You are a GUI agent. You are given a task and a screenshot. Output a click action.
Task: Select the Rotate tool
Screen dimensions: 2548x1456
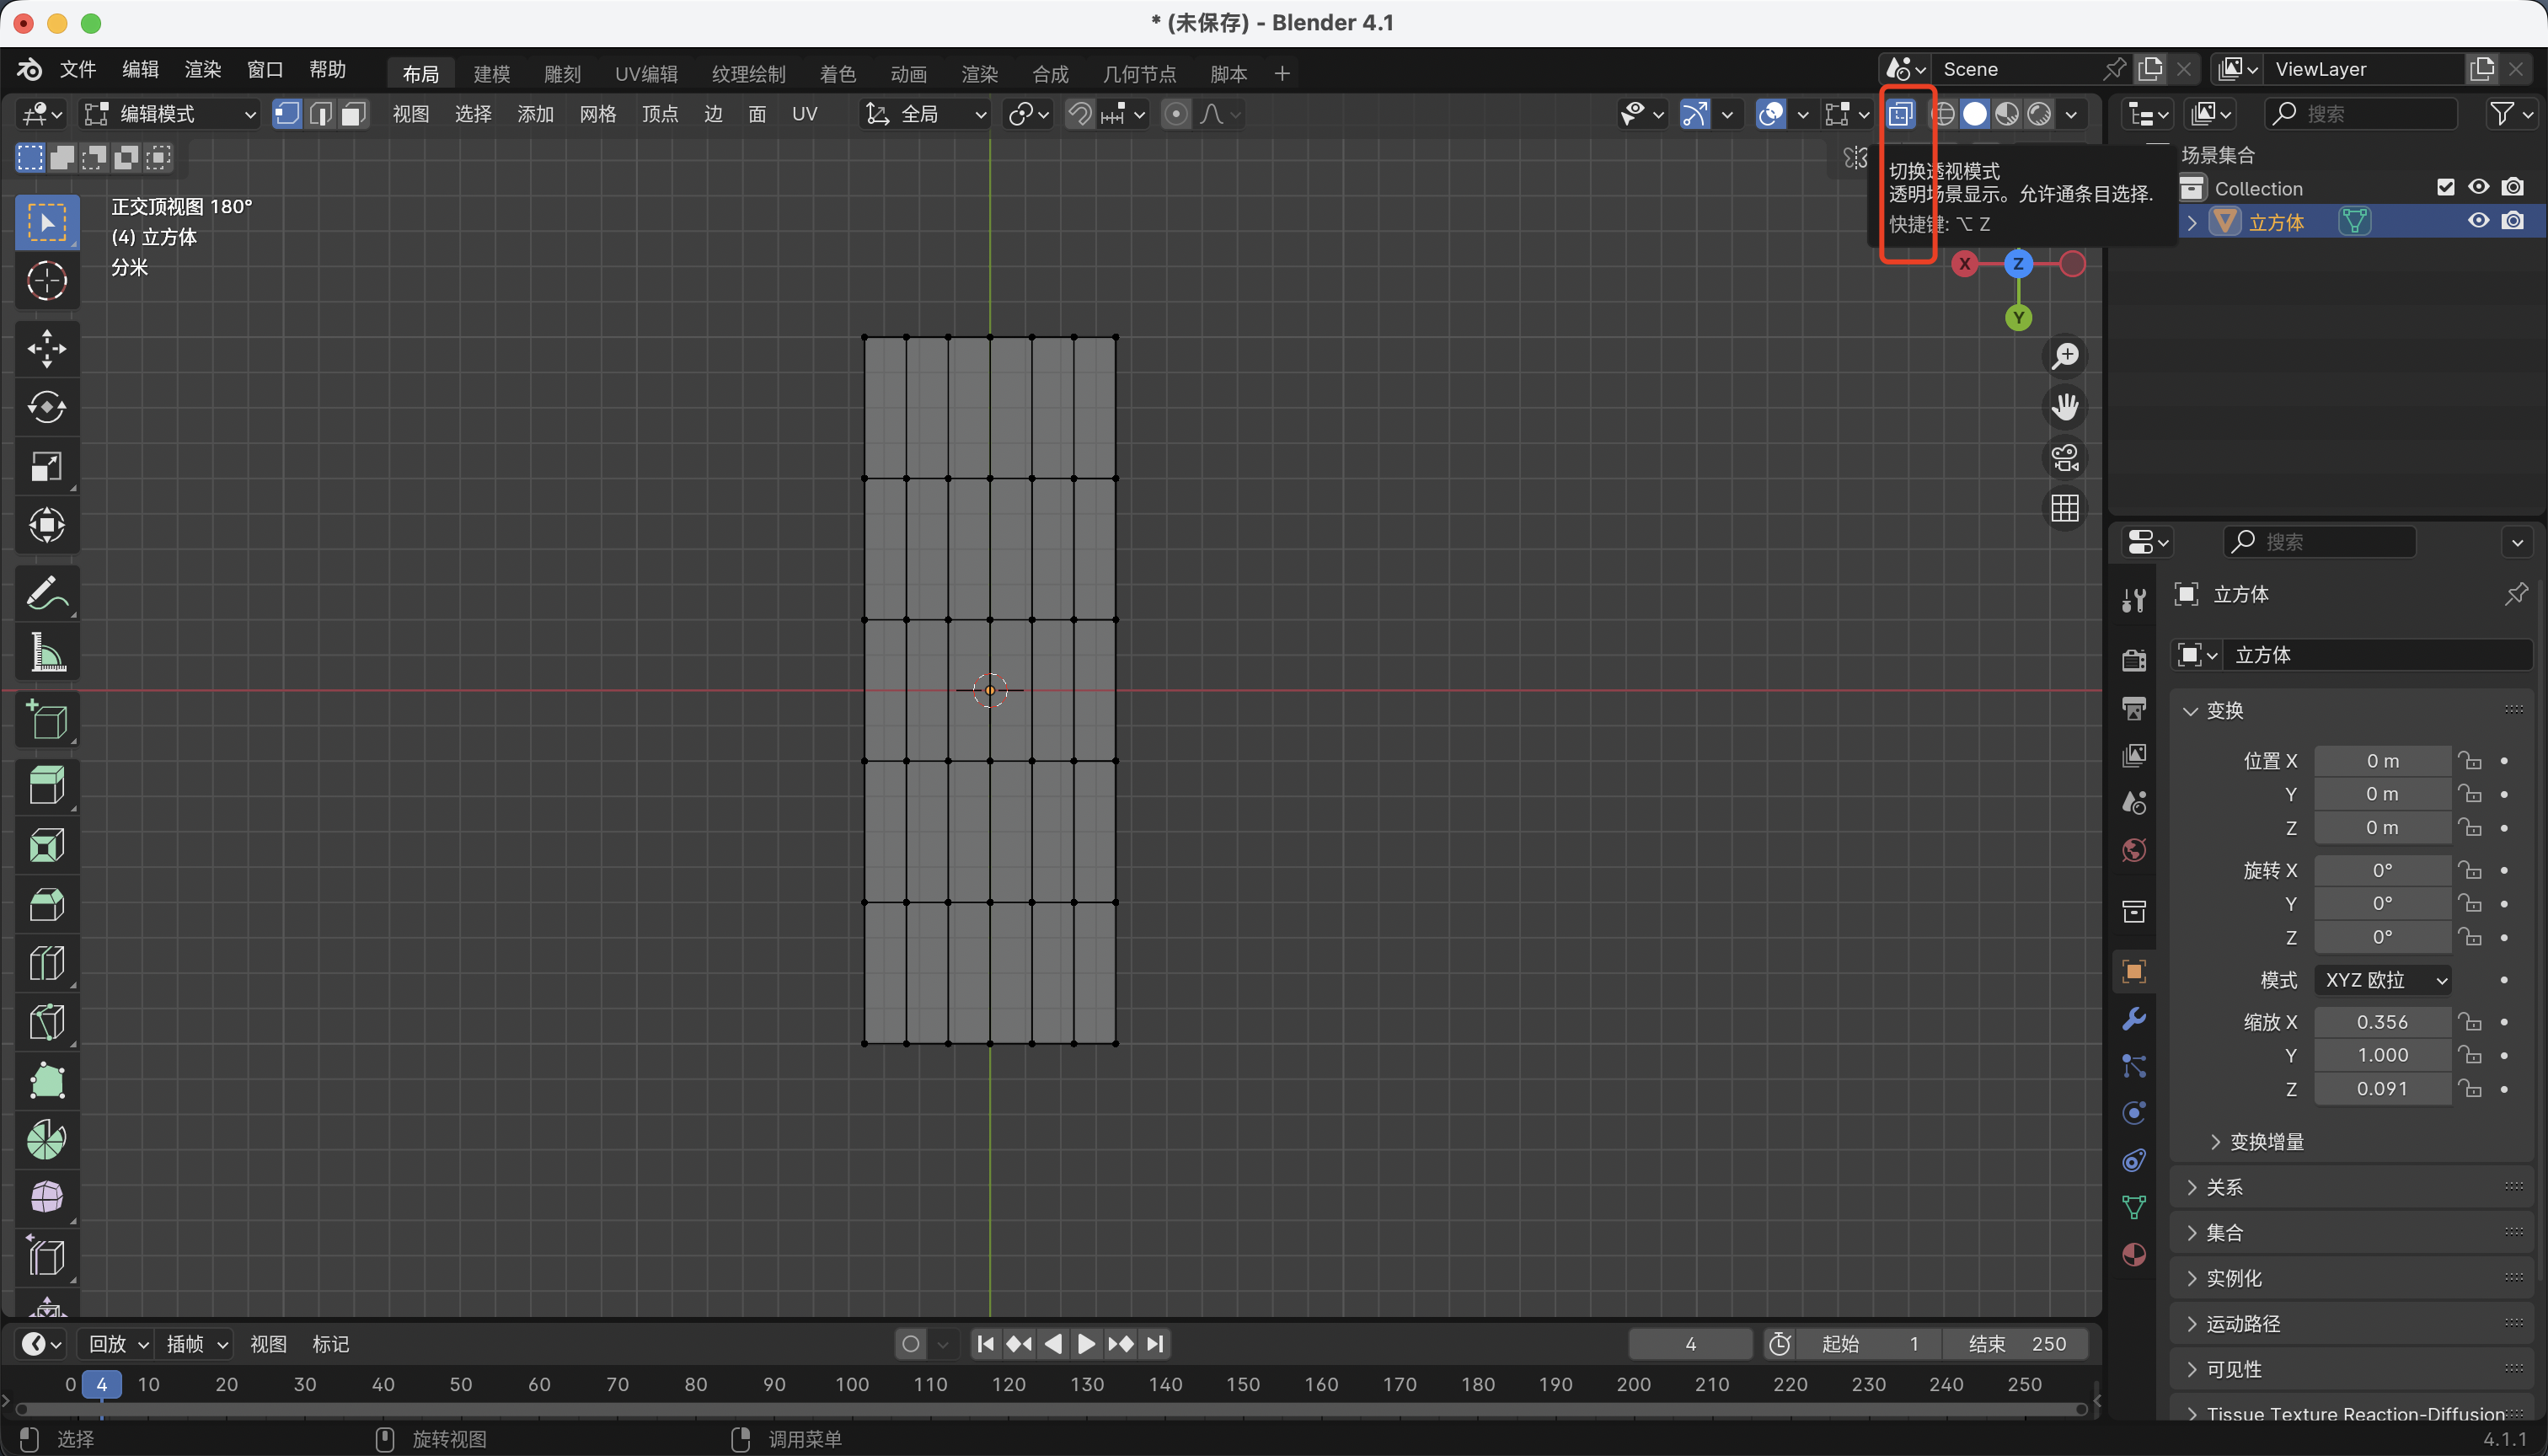point(46,407)
